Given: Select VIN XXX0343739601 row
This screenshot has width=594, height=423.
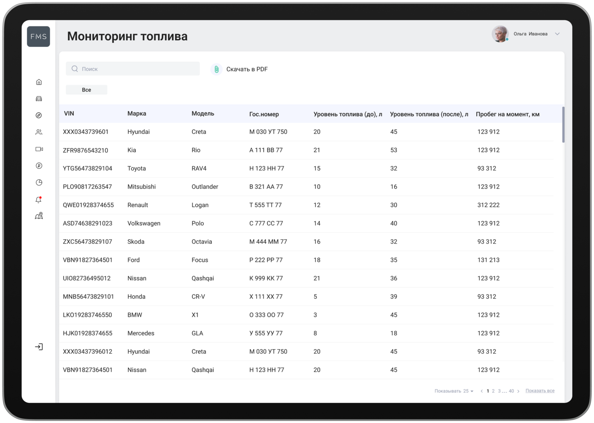Looking at the screenshot, I should point(307,132).
